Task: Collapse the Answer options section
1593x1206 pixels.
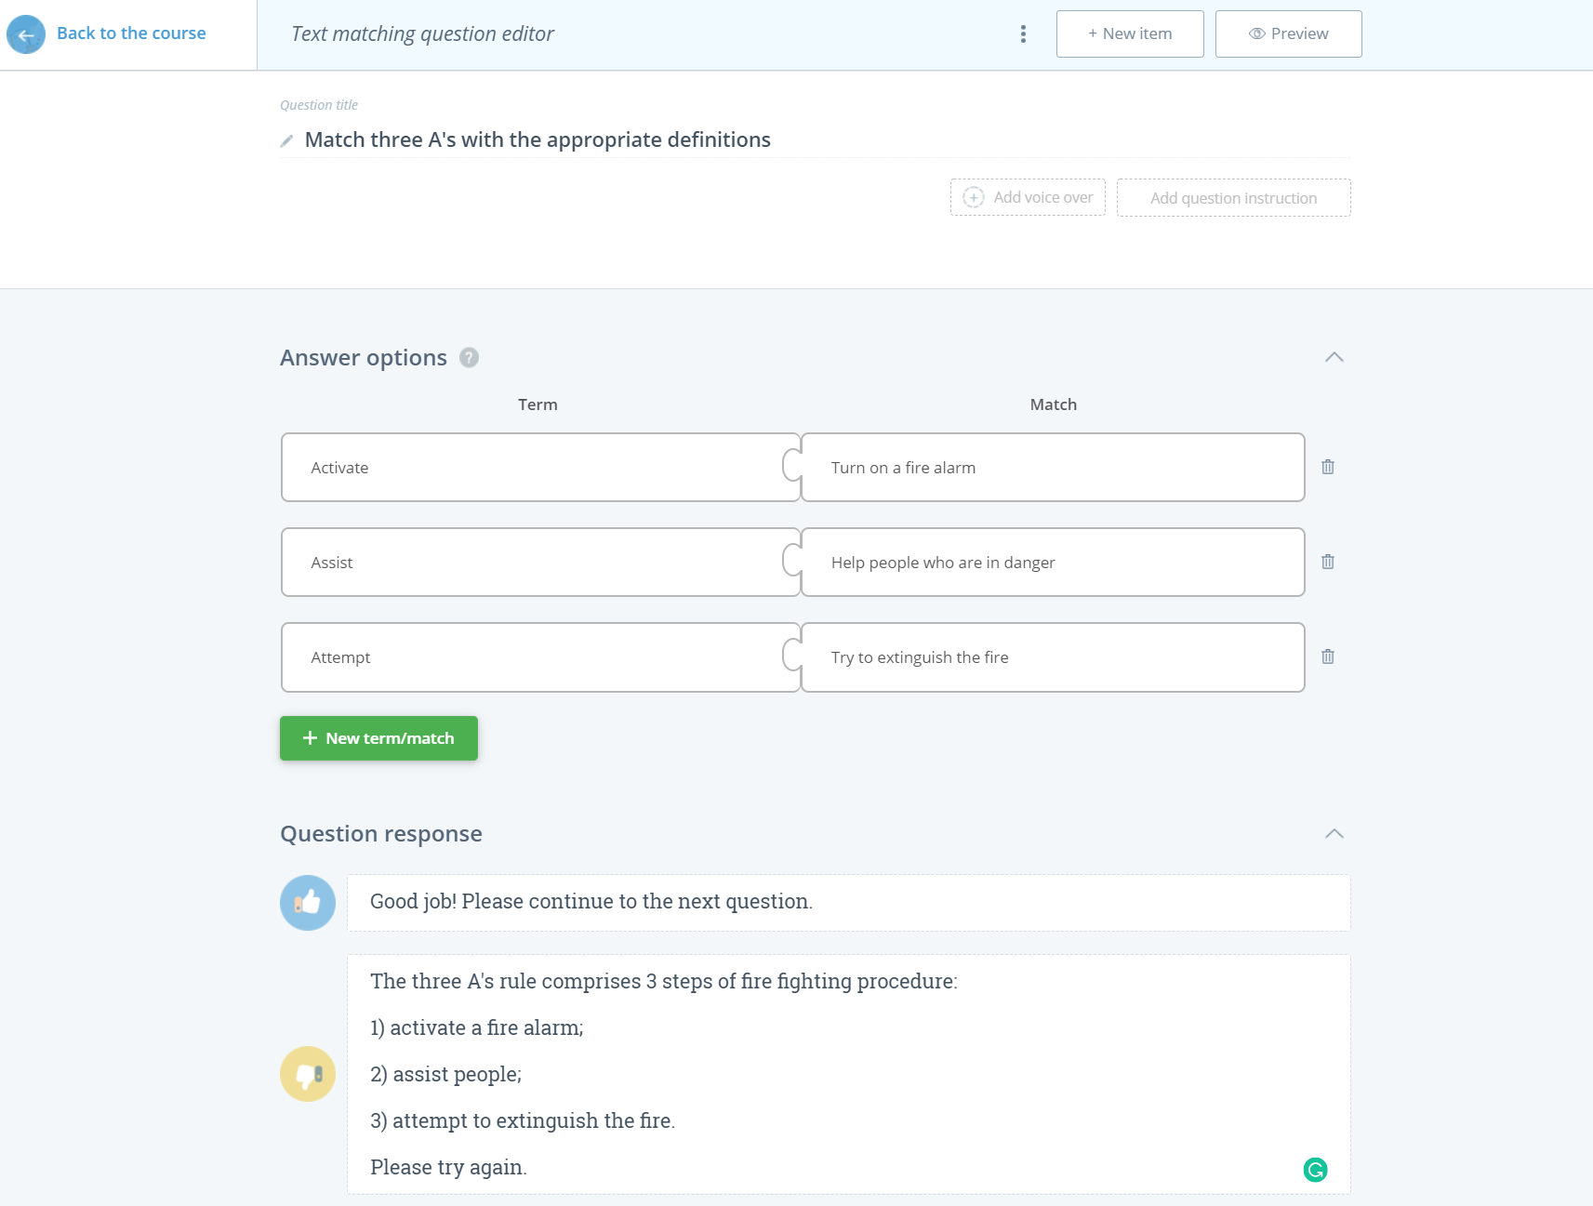Action: coord(1334,357)
